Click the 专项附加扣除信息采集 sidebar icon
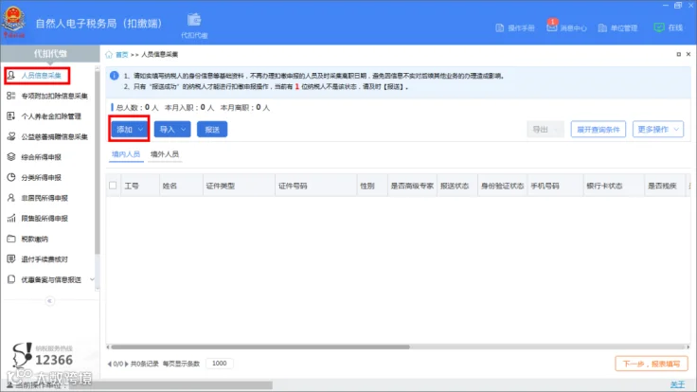Image resolution: width=697 pixels, height=392 pixels. click(11, 96)
